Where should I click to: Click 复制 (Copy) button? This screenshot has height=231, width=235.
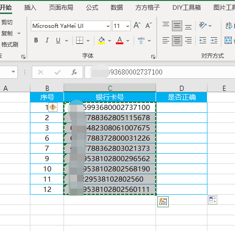[x=7, y=34]
